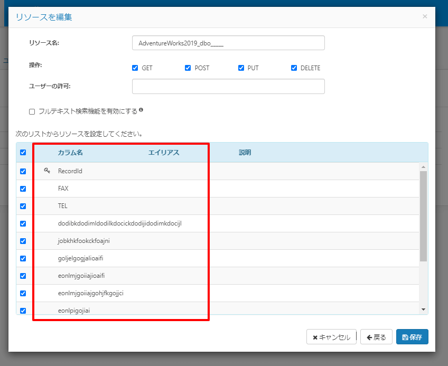This screenshot has width=448, height=366.
Task: Click the リソースを編集 dialog title
Action: [x=44, y=17]
